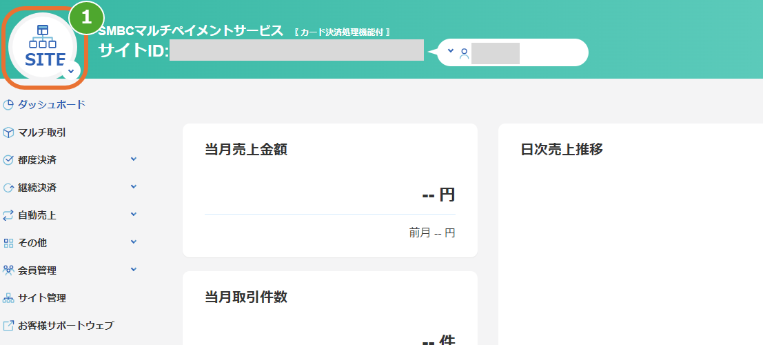This screenshot has width=763, height=345.
Task: Click the -- 円 sales amount value
Action: click(438, 195)
